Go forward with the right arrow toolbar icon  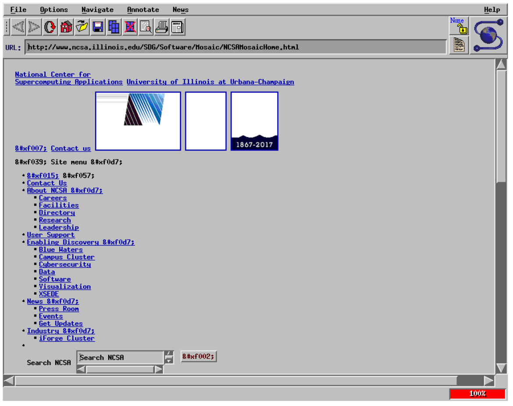pos(34,27)
